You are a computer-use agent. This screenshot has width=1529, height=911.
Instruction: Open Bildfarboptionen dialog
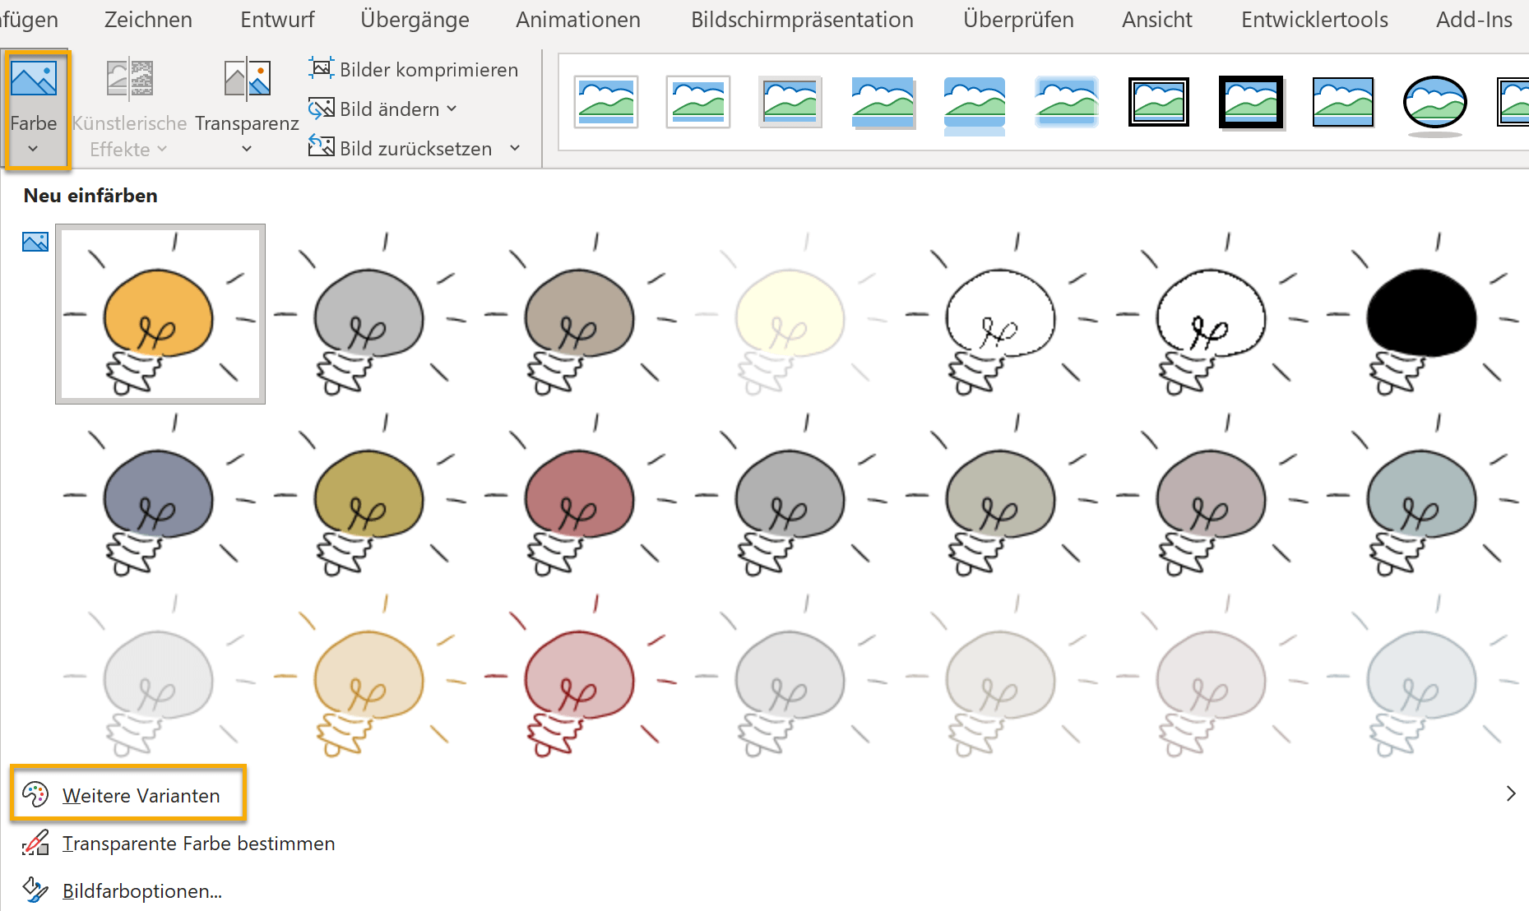[x=142, y=891]
